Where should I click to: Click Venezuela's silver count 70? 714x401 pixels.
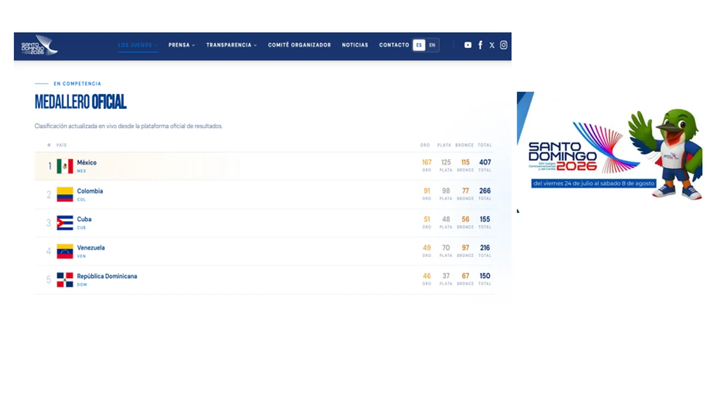446,248
